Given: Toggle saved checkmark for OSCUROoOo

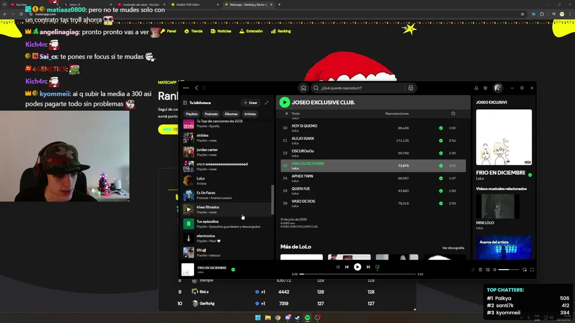Looking at the screenshot, I should [x=441, y=153].
